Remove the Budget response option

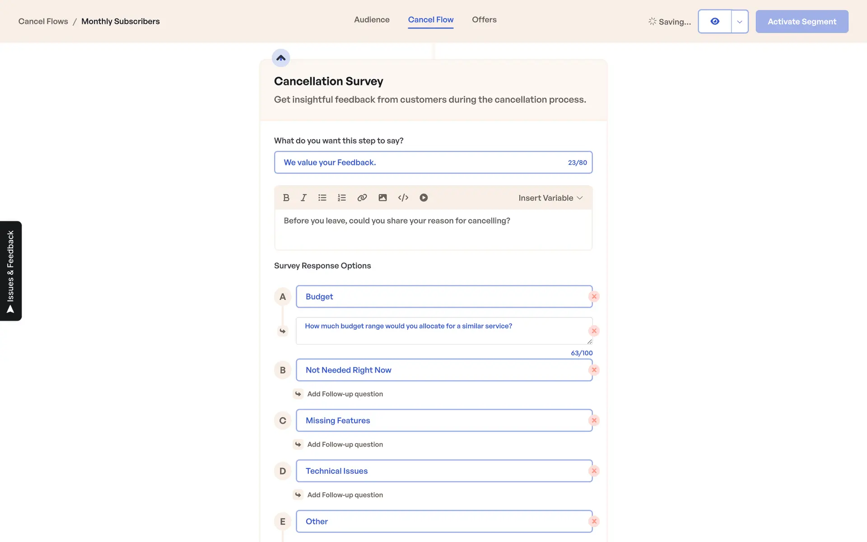(x=594, y=297)
